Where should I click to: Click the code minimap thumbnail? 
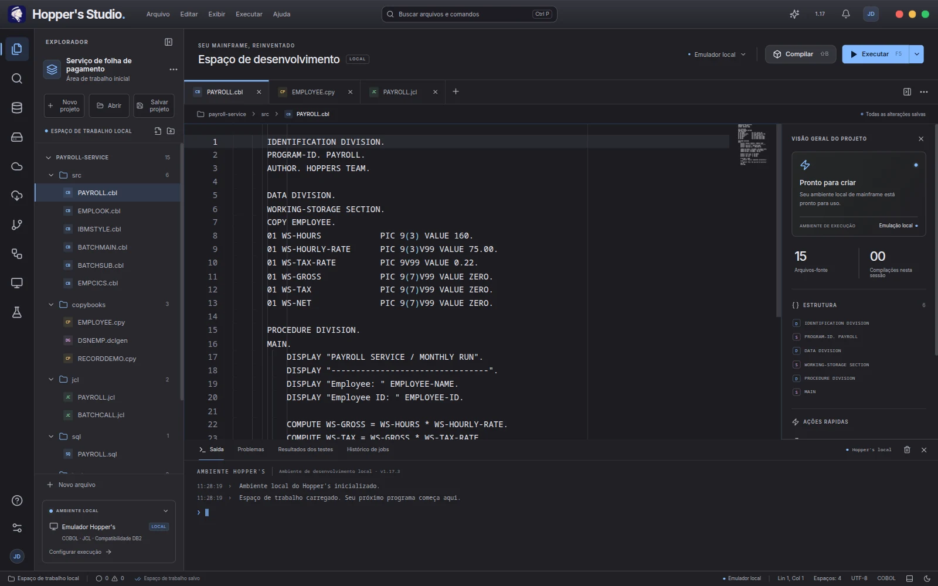tap(752, 145)
